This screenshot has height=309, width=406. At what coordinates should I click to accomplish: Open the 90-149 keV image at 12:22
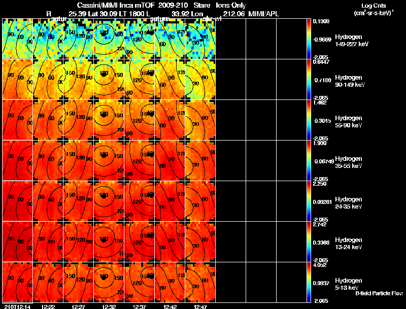point(48,79)
